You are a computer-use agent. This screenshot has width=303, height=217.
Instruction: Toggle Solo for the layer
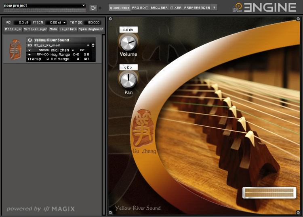click(53, 29)
